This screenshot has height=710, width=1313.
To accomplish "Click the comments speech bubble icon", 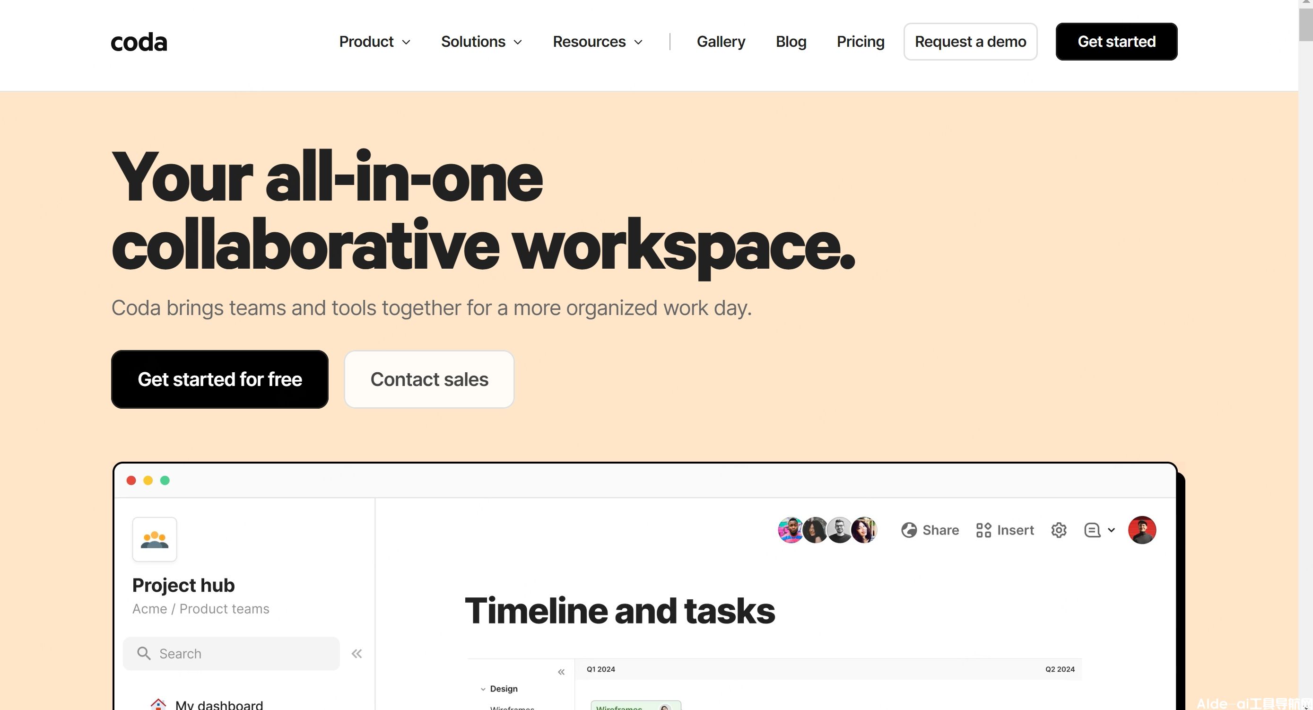I will tap(1092, 530).
